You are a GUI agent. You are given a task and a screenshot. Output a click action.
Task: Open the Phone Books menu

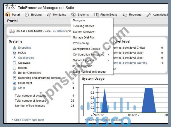click(x=109, y=15)
